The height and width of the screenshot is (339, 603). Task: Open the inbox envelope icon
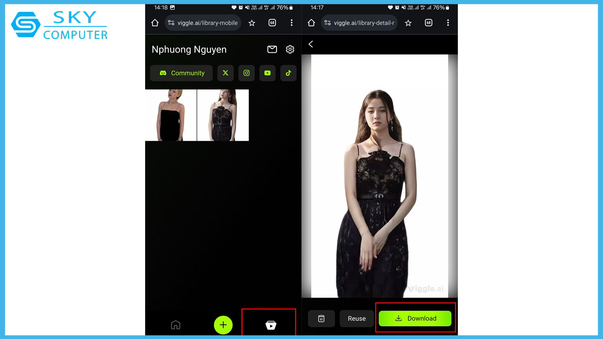click(272, 49)
